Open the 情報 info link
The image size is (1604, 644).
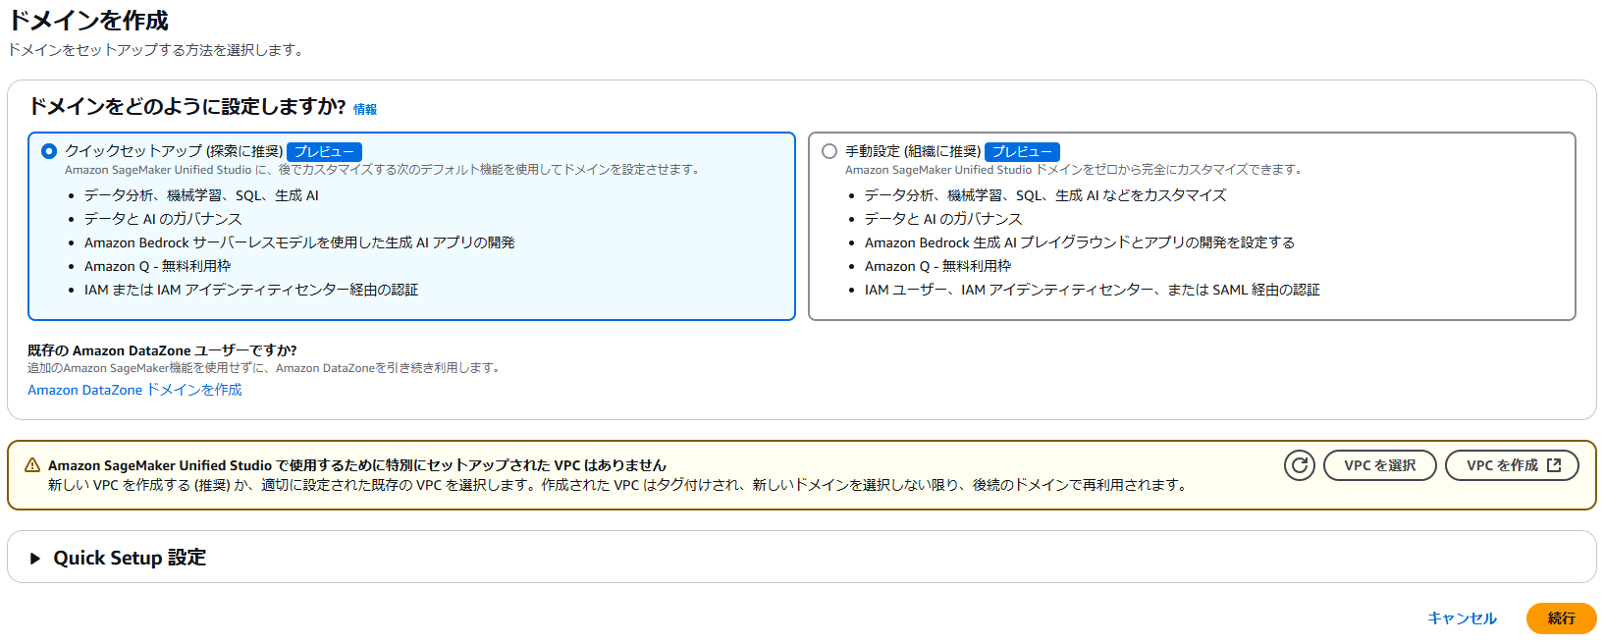(x=365, y=109)
